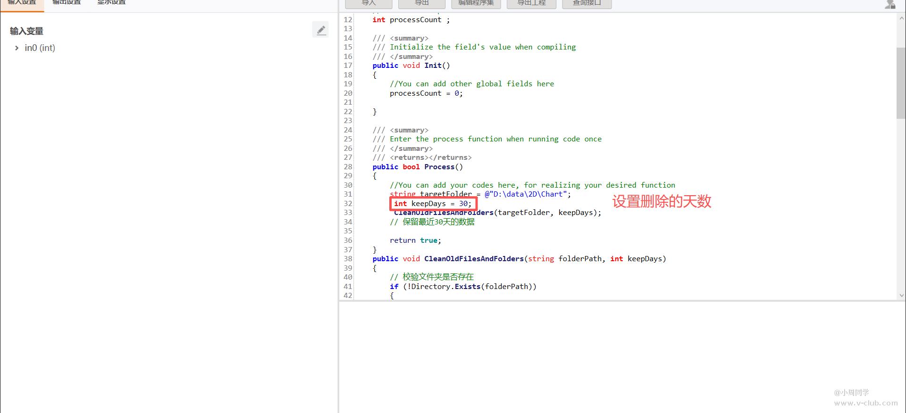This screenshot has height=413, width=906.
Task: Click the user icon at top right
Action: [890, 4]
